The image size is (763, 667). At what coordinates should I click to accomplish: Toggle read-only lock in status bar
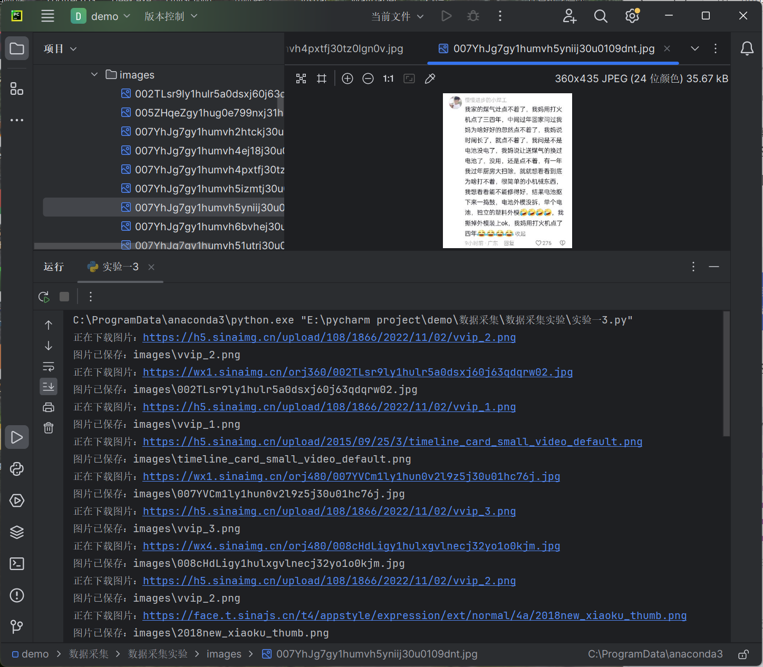(x=743, y=654)
